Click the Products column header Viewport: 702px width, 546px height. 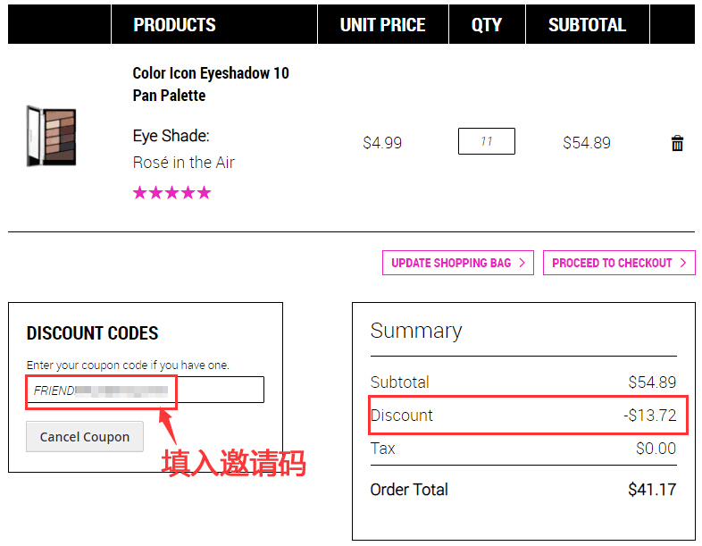tap(174, 25)
